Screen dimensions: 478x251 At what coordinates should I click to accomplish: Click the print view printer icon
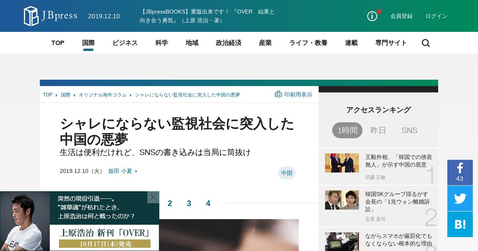(278, 94)
